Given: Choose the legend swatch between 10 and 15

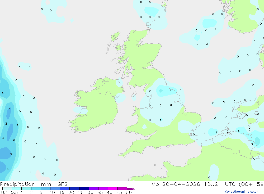Looking at the screenshot, I should (x=55, y=189).
